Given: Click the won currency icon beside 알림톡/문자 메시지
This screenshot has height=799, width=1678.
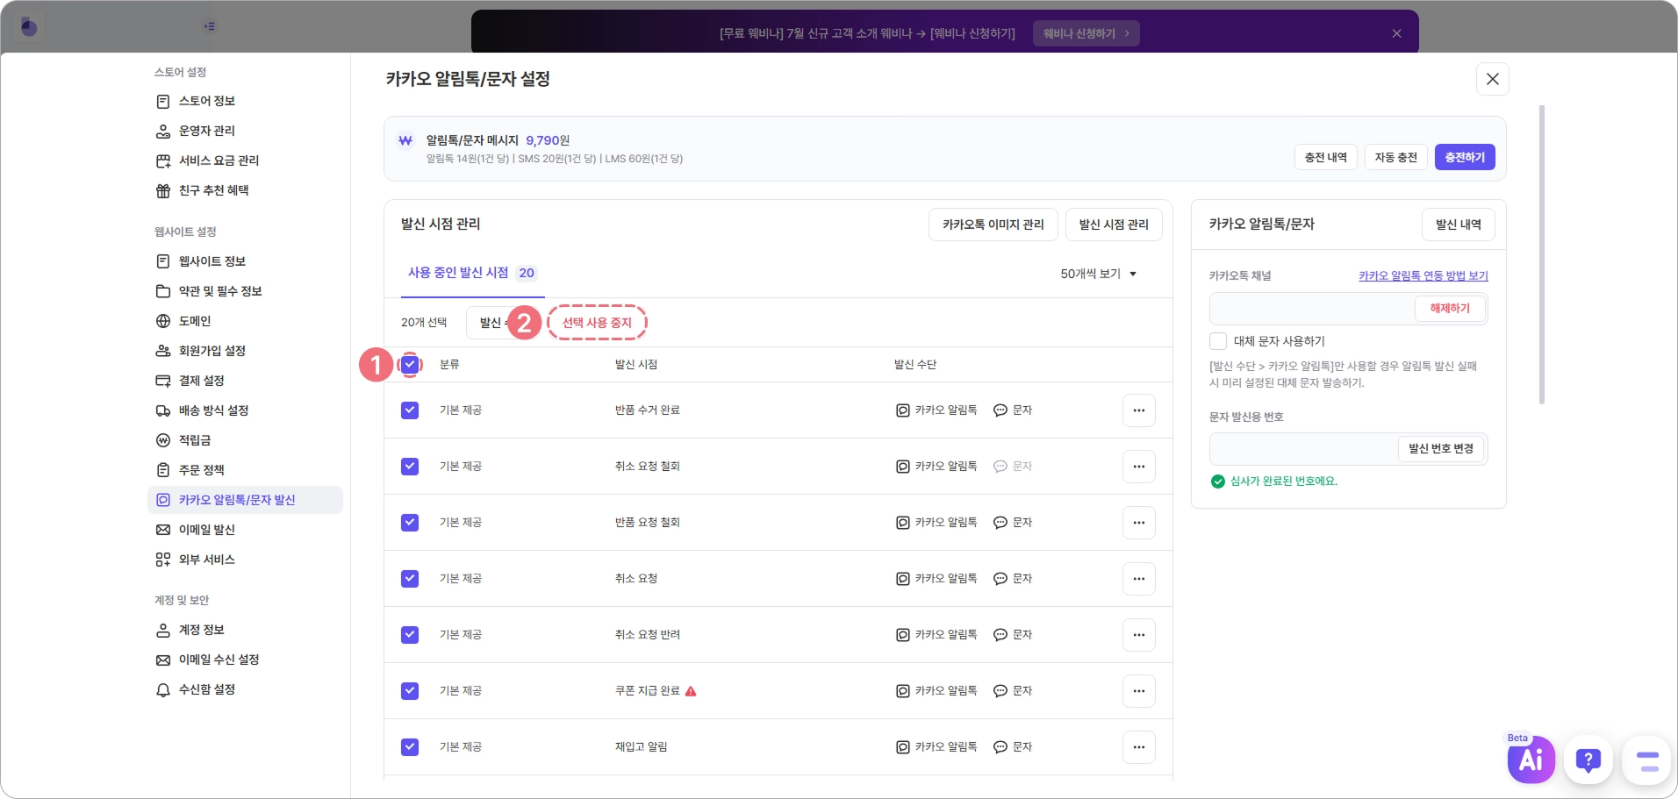Looking at the screenshot, I should [405, 140].
